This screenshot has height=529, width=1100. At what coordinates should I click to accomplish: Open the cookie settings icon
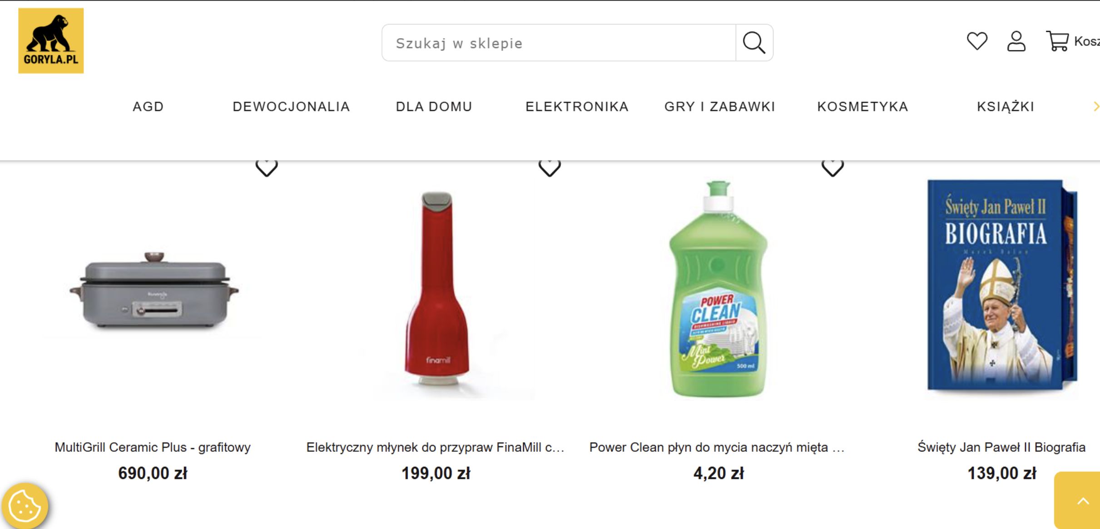click(x=27, y=505)
